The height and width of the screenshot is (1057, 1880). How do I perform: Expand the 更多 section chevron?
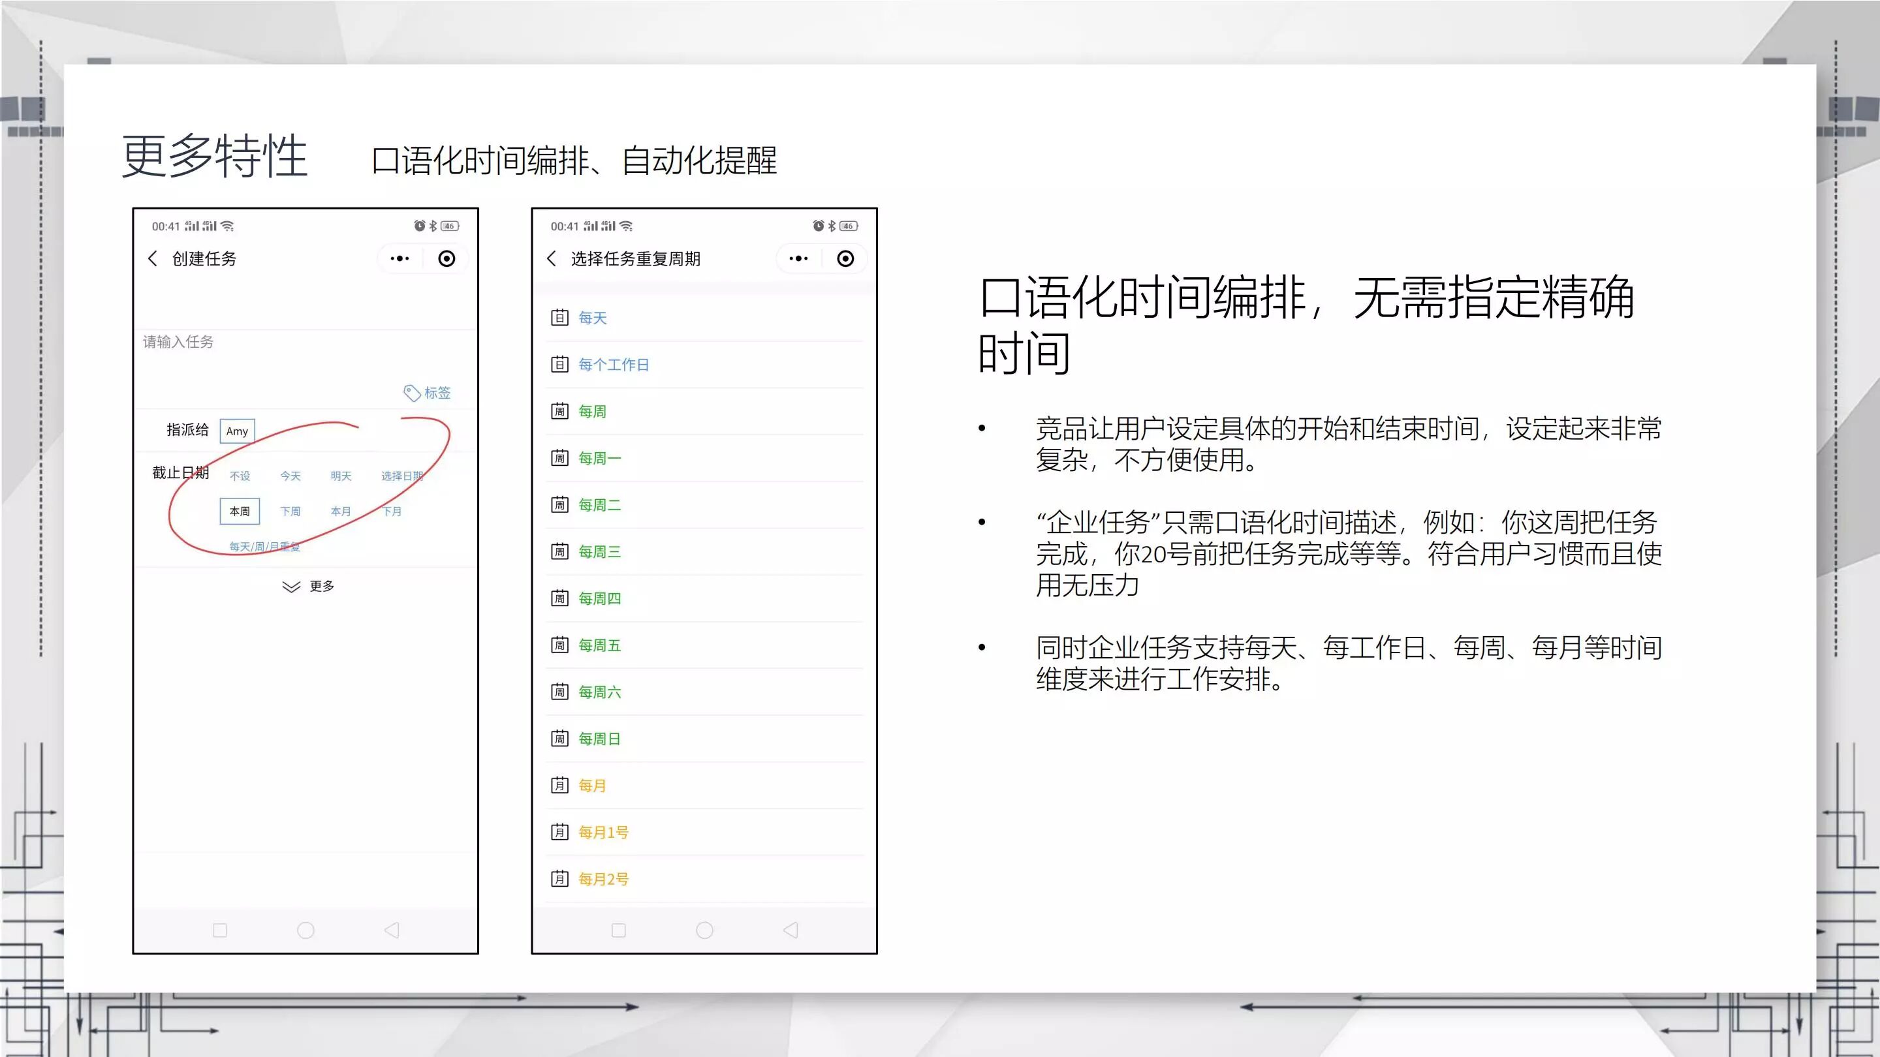[x=291, y=587]
